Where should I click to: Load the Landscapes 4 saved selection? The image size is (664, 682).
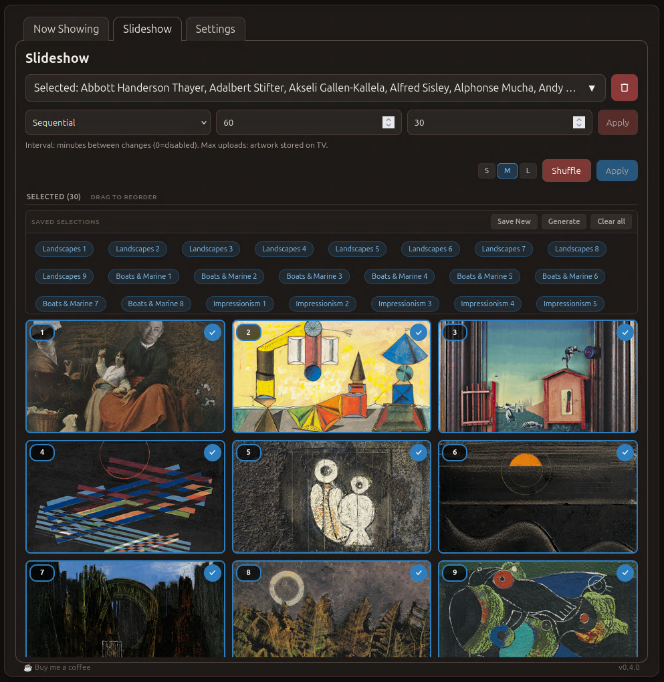[x=284, y=249]
